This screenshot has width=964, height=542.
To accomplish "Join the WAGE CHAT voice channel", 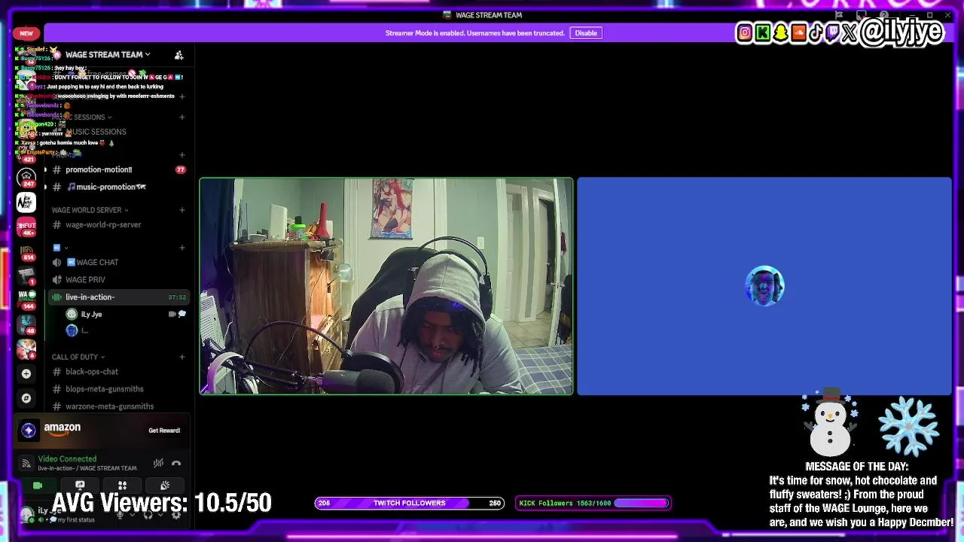I will (117, 262).
